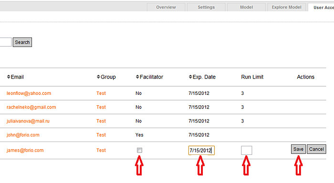Viewport: 334px width, 183px height.
Task: Open john@forio.com user link
Action: tap(23, 135)
